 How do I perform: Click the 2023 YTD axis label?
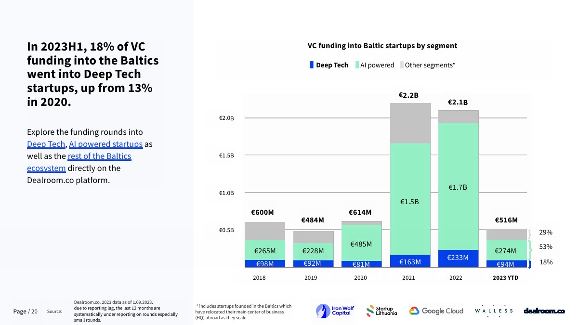tap(505, 278)
